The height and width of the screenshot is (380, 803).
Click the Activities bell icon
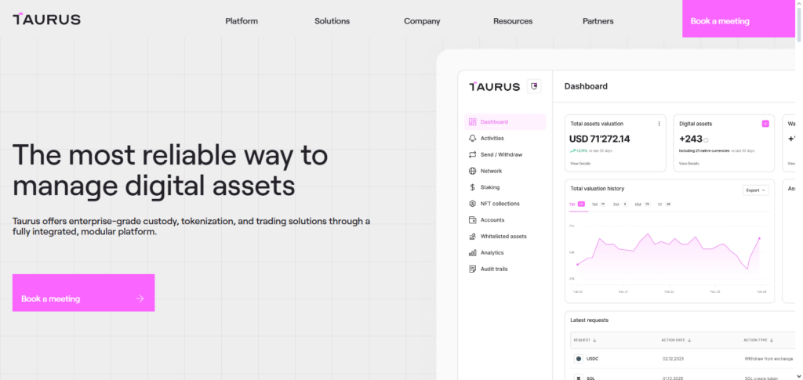click(472, 139)
